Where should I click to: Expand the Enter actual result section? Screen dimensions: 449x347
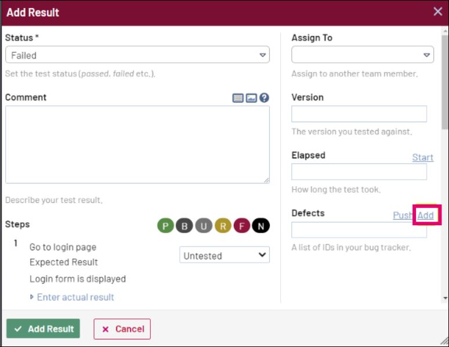[75, 297]
